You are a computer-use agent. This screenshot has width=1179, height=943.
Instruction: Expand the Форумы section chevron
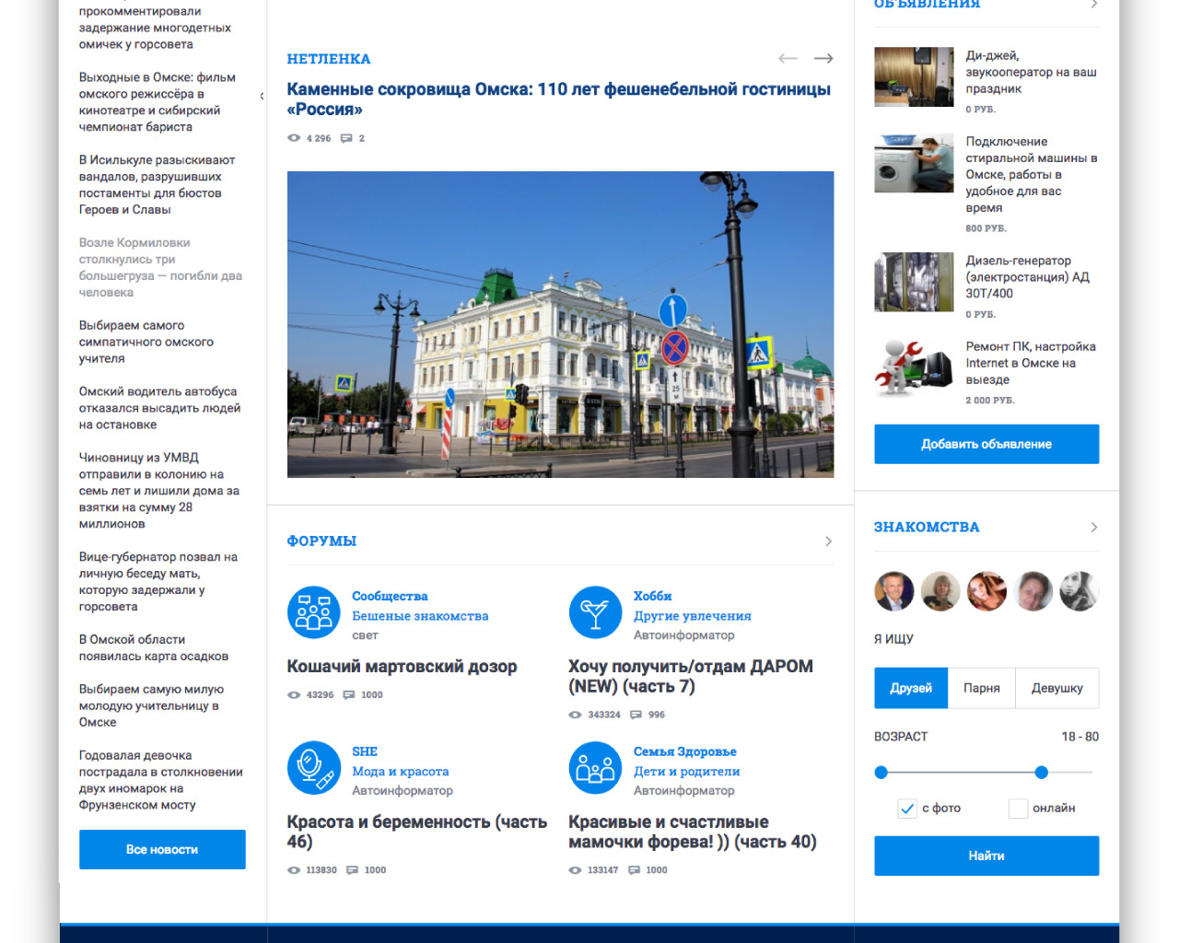pos(828,541)
